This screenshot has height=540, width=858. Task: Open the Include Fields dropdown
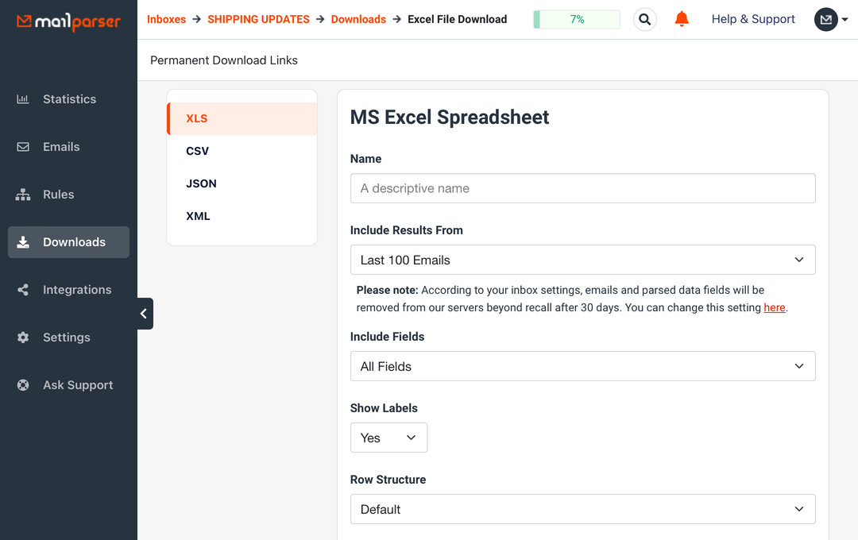tap(582, 366)
